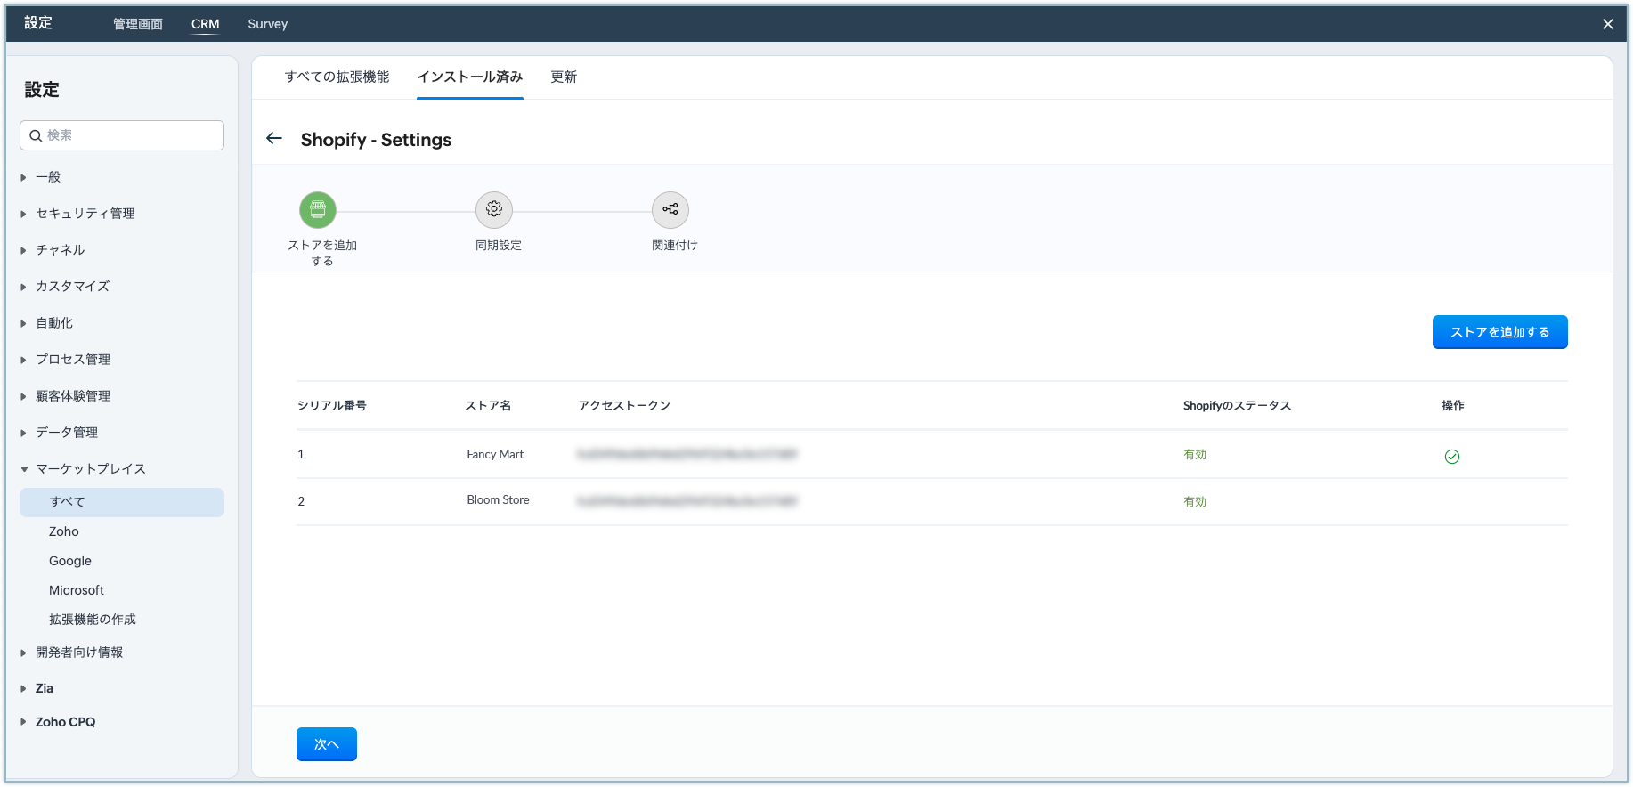Click the 関連付け step connector icon
This screenshot has height=787, width=1633.
[670, 210]
